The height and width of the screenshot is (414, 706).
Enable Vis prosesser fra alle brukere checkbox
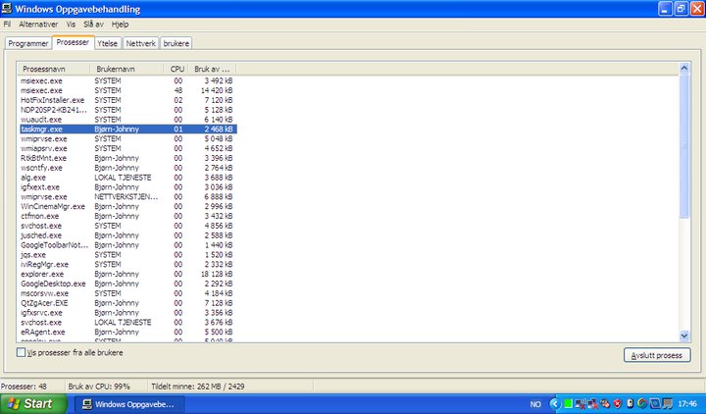(21, 352)
